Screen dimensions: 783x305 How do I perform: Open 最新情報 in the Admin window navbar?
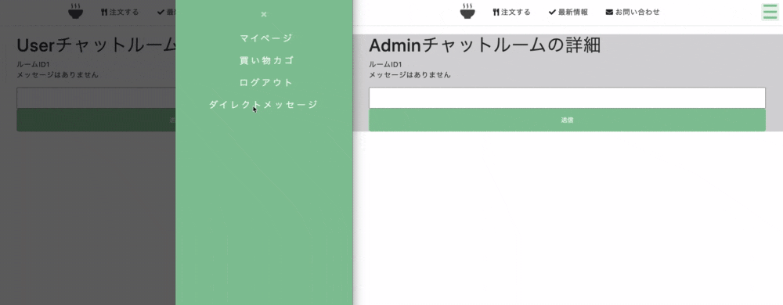[568, 12]
